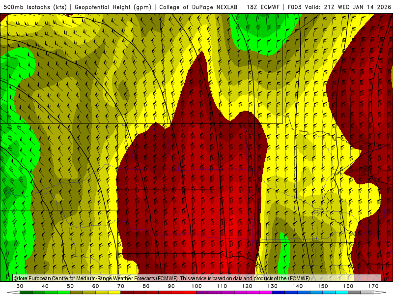Viewport: 393px width, 295px height.
Task: Click the 'Valid: 21Z WED JAN 14 2026' text
Action: tap(348, 7)
